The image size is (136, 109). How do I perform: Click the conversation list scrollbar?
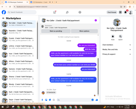37,41
